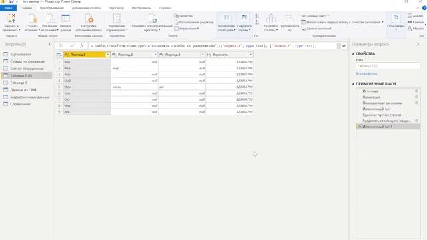Click the Группировать по icon
427x240 pixels.
coord(289,18)
